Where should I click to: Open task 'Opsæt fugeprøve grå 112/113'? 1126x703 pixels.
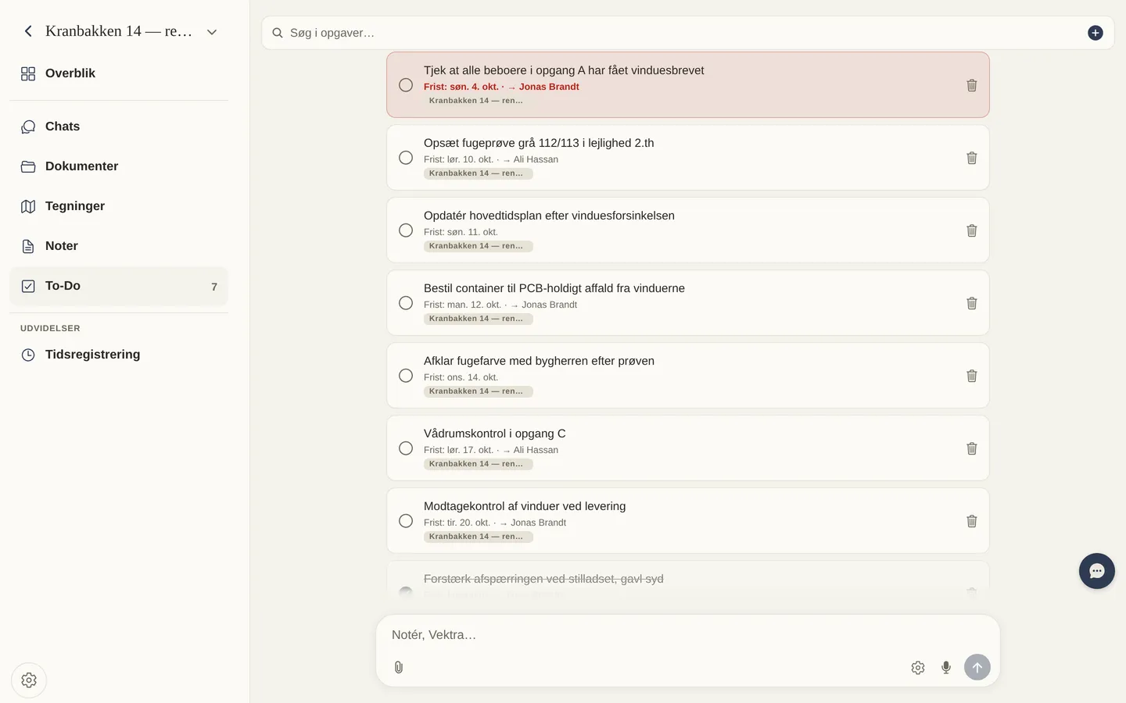(539, 143)
